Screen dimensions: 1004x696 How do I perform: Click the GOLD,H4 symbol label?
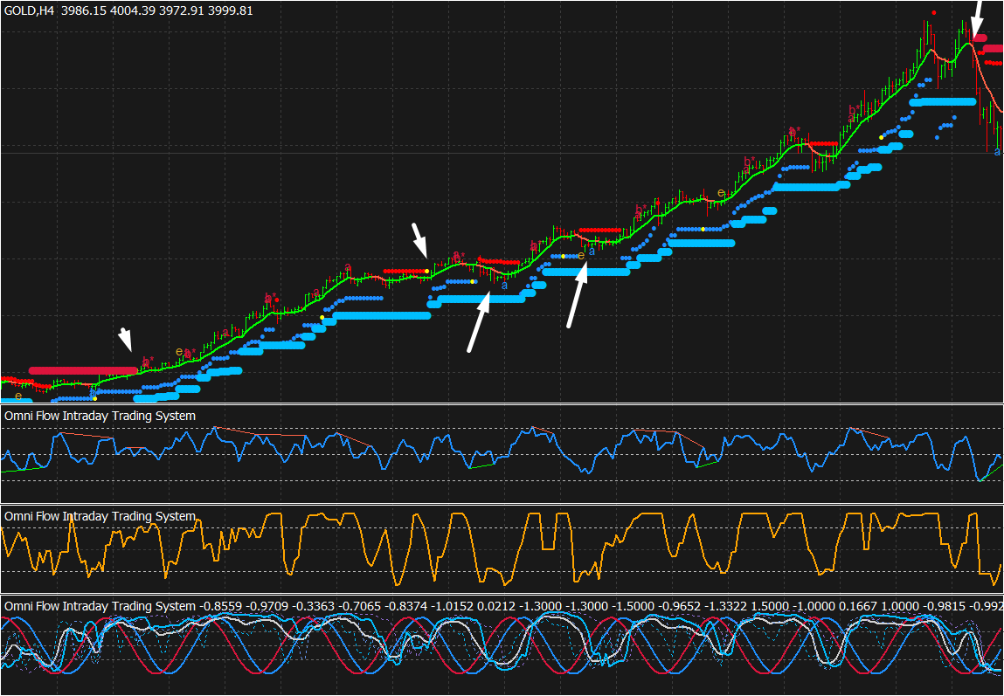pos(30,10)
